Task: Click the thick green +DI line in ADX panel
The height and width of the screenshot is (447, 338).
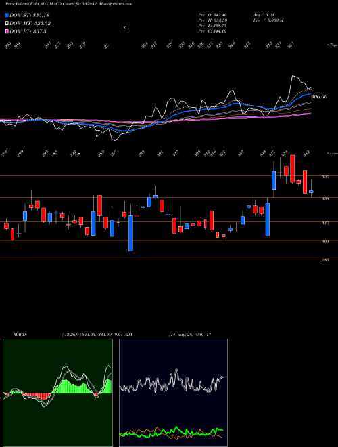Action: coord(176,428)
